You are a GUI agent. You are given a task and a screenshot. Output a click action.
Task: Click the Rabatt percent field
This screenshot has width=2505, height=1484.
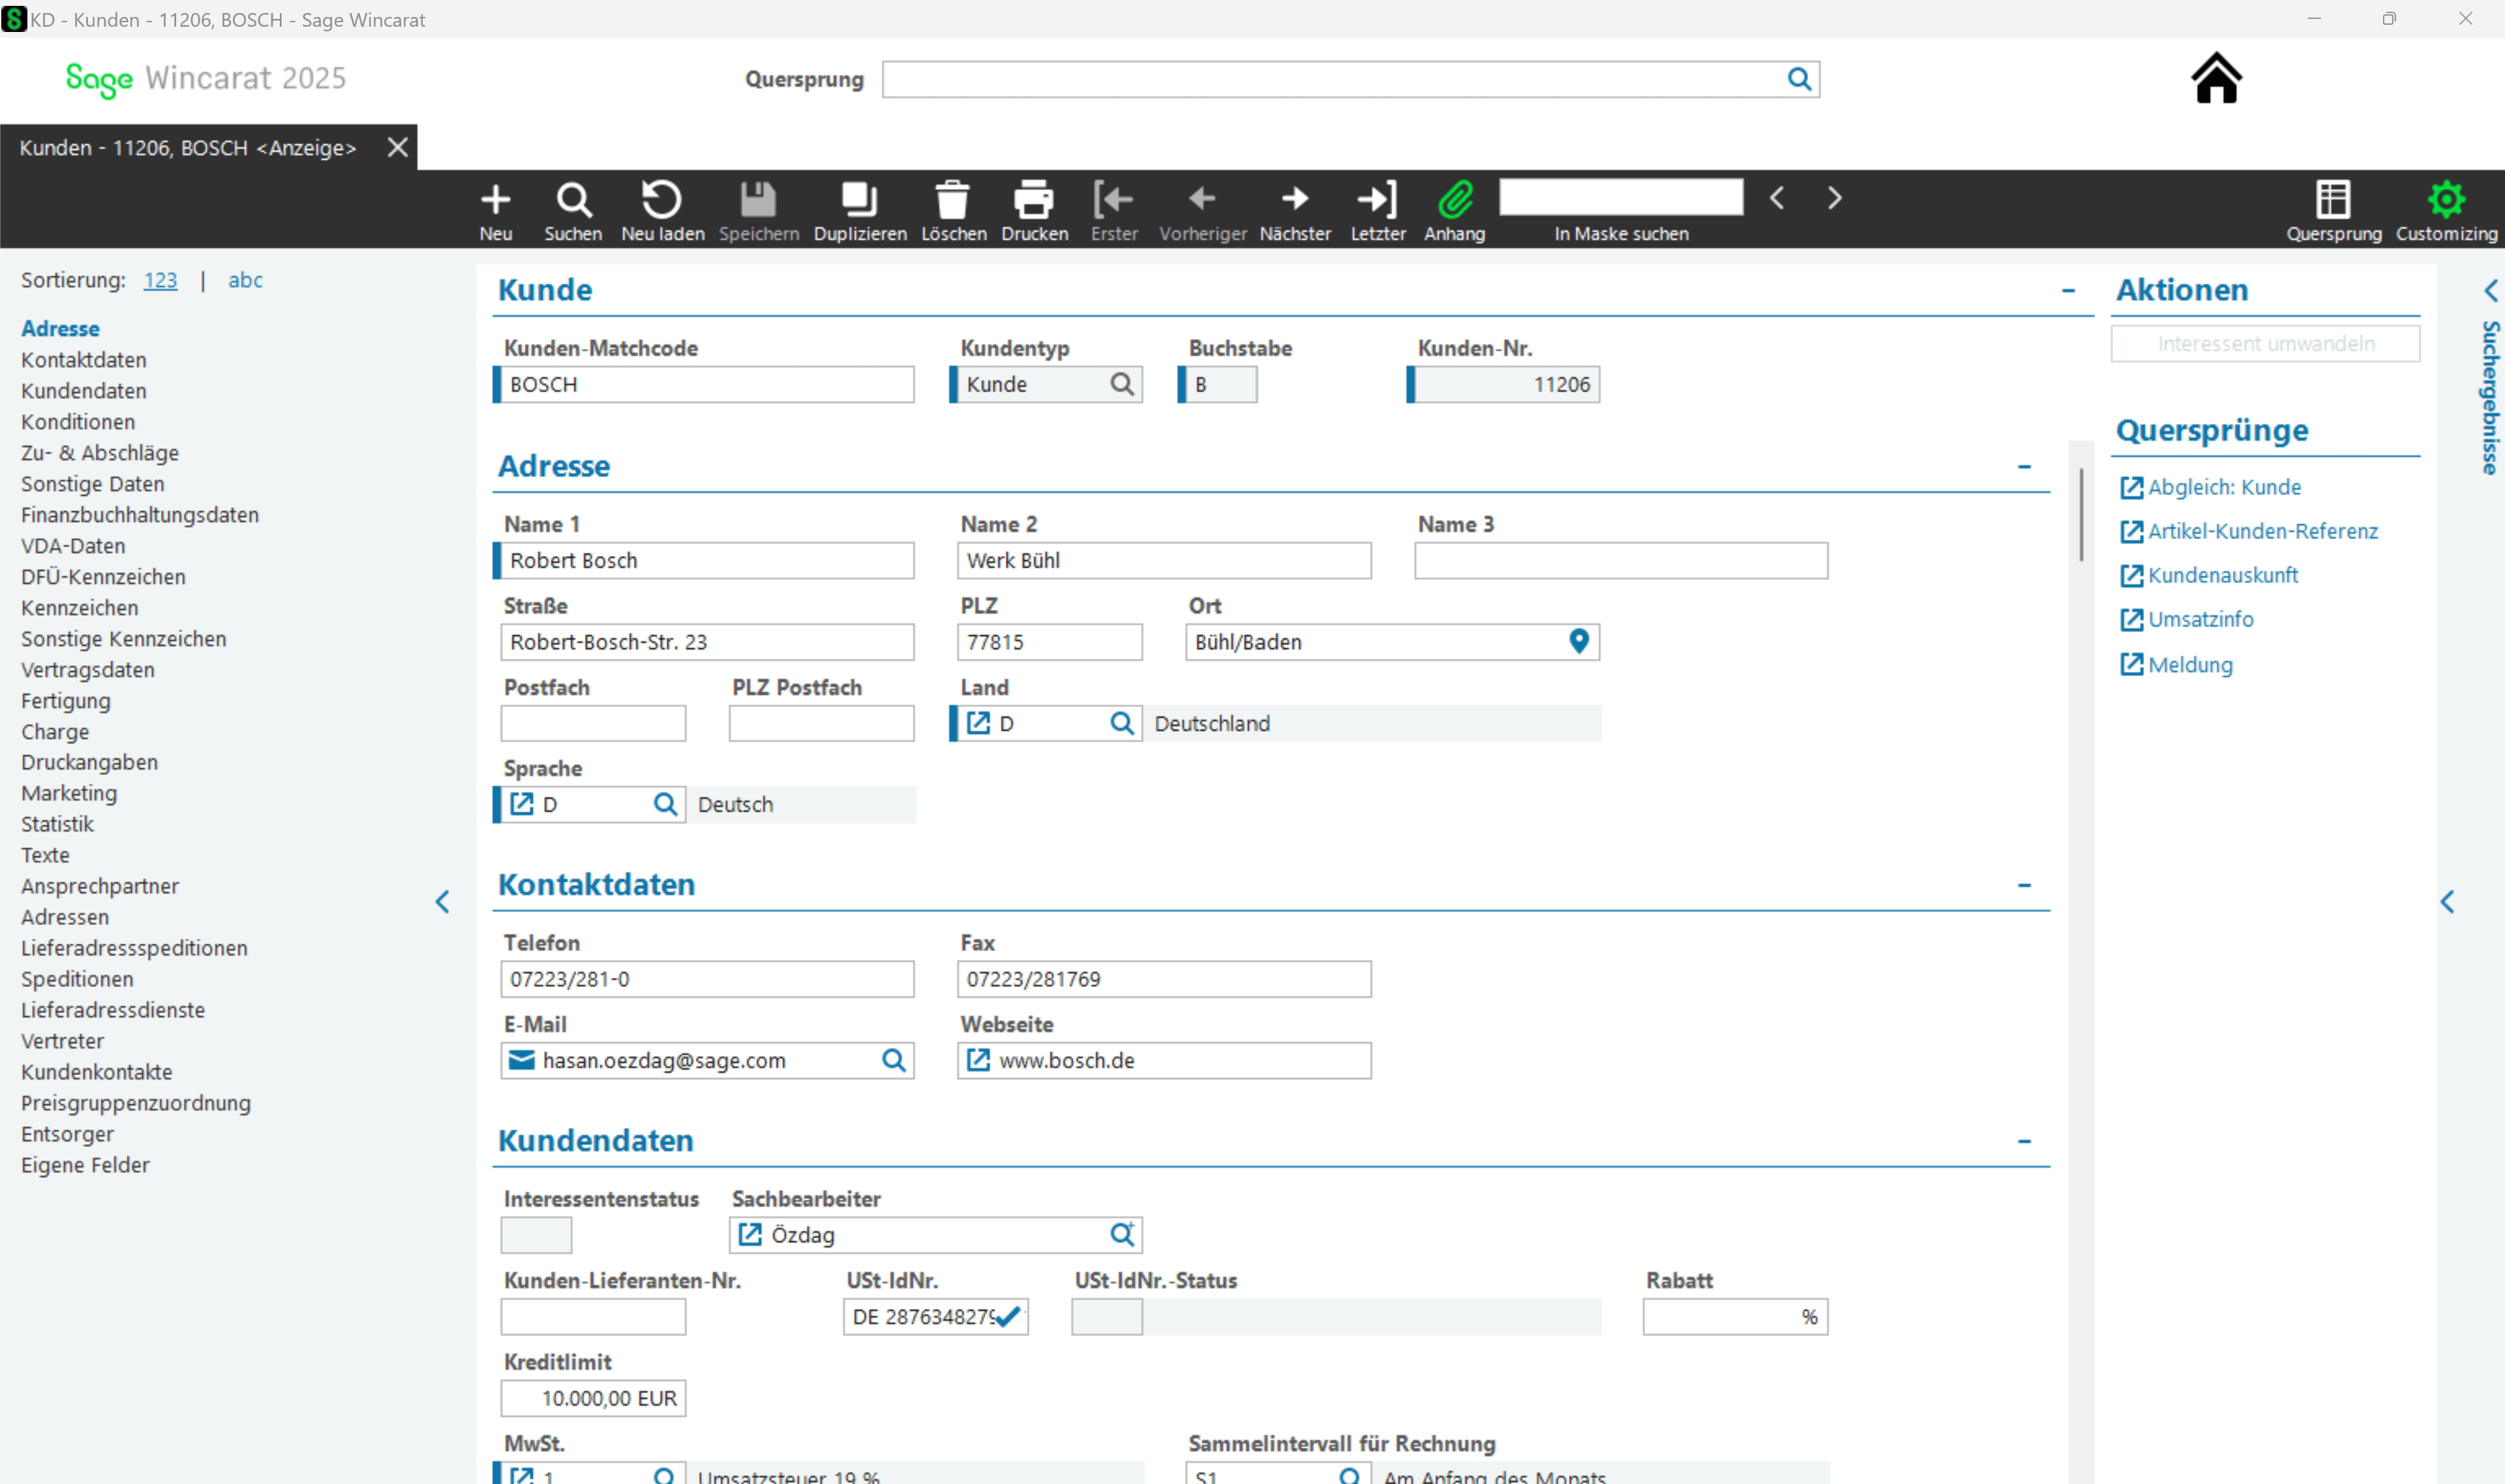click(1735, 1316)
